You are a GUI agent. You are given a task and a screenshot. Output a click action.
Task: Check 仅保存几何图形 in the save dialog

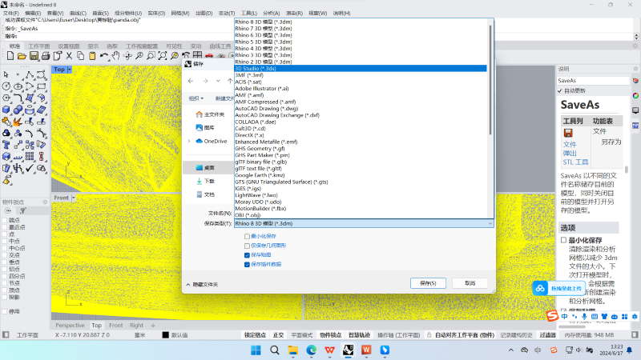247,246
